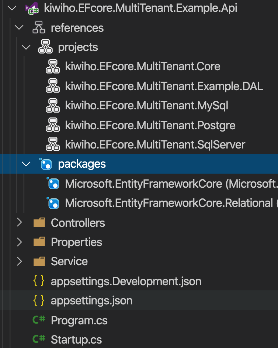Click the Microsoft.EntityFrameworkCore.Relational package icon
This screenshot has height=348, width=278.
click(x=53, y=203)
